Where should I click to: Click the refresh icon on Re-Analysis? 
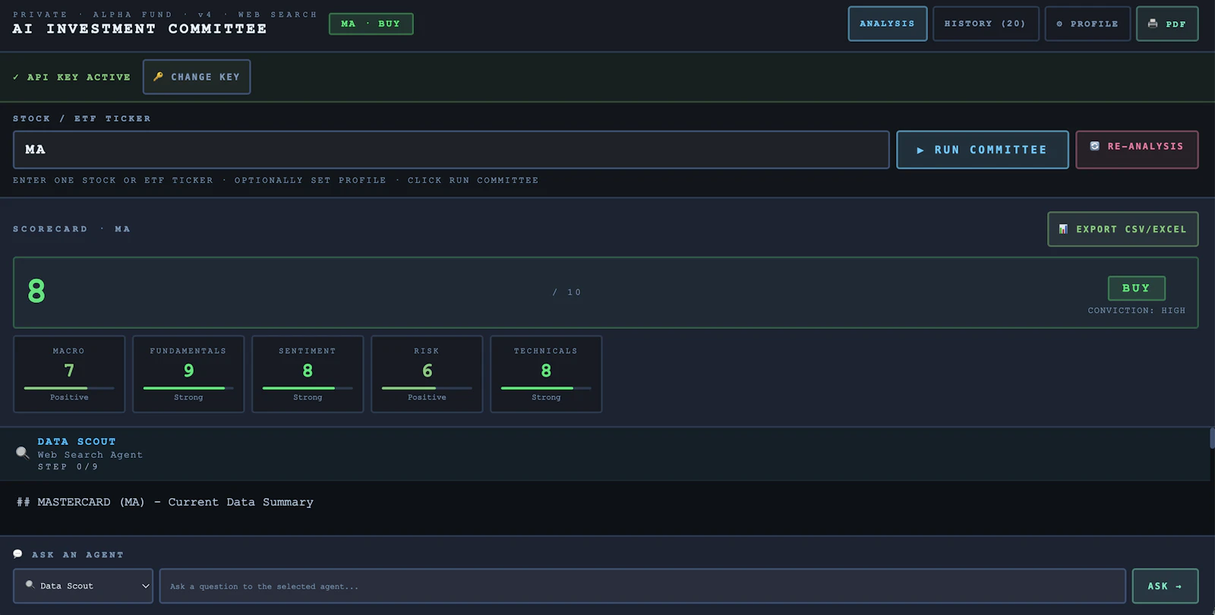(x=1095, y=146)
